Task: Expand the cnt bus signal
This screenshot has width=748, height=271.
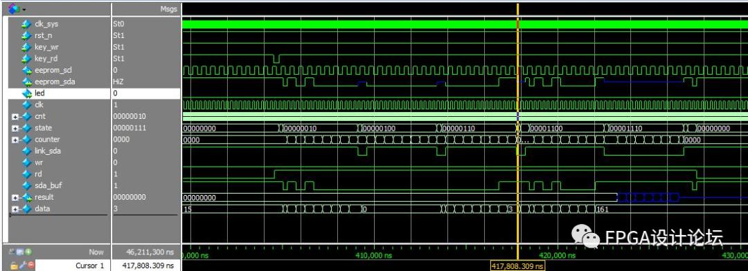Action: [x=15, y=116]
